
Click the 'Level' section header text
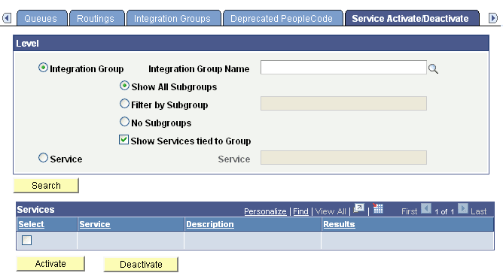tap(27, 44)
